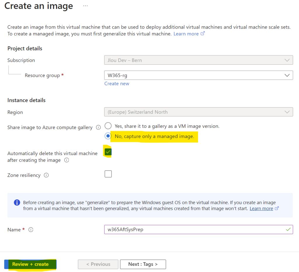Open the top Learn more link

pyautogui.click(x=186, y=34)
